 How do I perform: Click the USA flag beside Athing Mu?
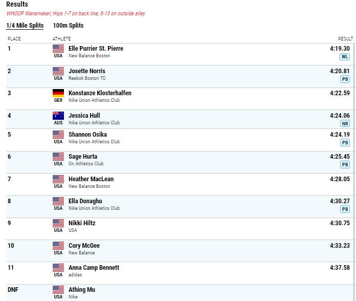pyautogui.click(x=58, y=290)
